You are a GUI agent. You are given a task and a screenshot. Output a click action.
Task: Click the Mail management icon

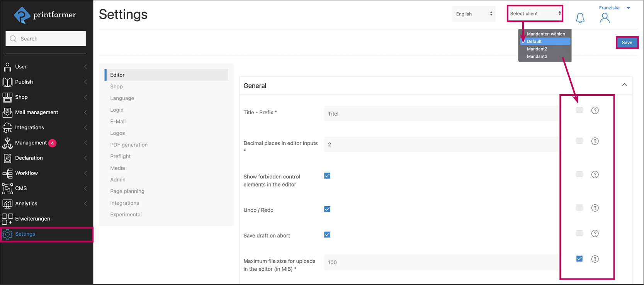coord(7,112)
